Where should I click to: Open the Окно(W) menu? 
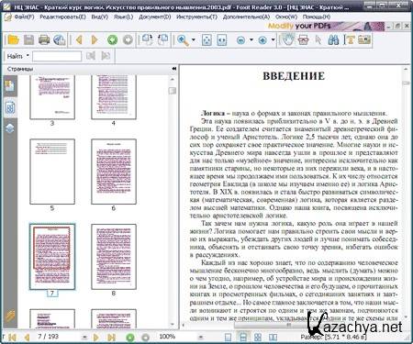click(x=286, y=17)
